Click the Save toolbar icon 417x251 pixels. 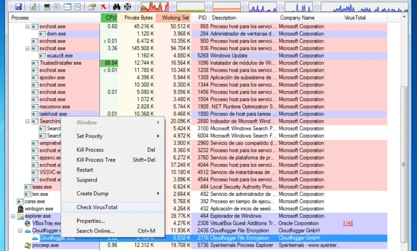click(x=18, y=6)
